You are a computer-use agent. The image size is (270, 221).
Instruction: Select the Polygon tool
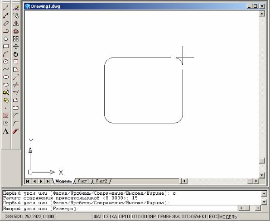tap(6, 39)
